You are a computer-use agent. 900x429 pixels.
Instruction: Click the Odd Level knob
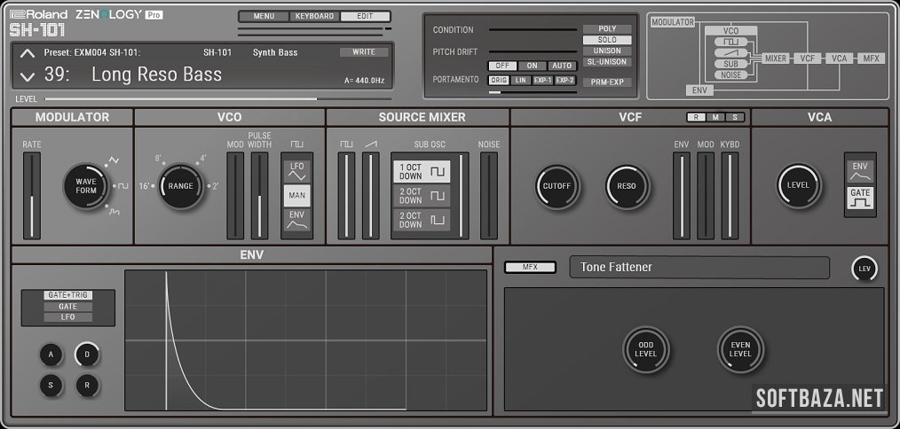tap(645, 347)
